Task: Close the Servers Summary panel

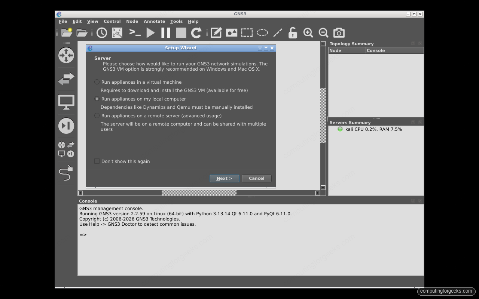Action: 420,122
